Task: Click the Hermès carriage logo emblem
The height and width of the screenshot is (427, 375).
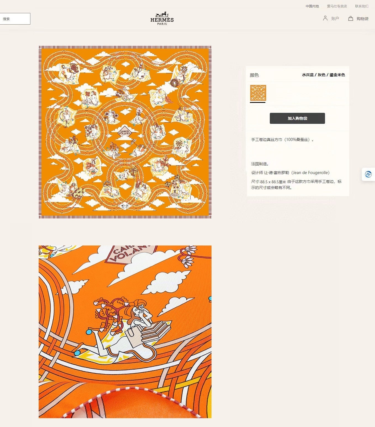Action: tap(162, 15)
